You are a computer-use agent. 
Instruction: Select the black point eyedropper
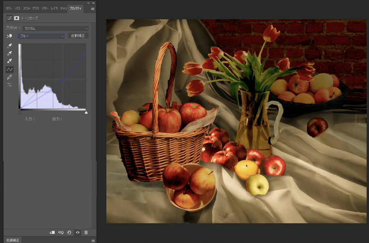9,46
